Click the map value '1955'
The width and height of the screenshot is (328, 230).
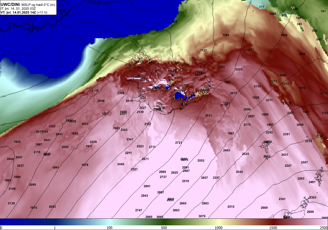point(17,142)
